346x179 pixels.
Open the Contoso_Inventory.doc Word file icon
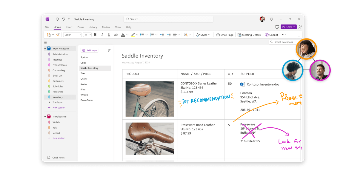point(242,84)
